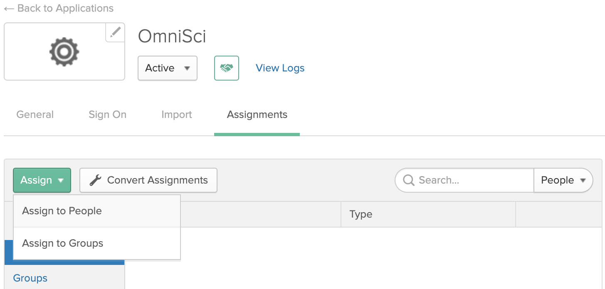Choose Assign to People menu option

pyautogui.click(x=62, y=211)
